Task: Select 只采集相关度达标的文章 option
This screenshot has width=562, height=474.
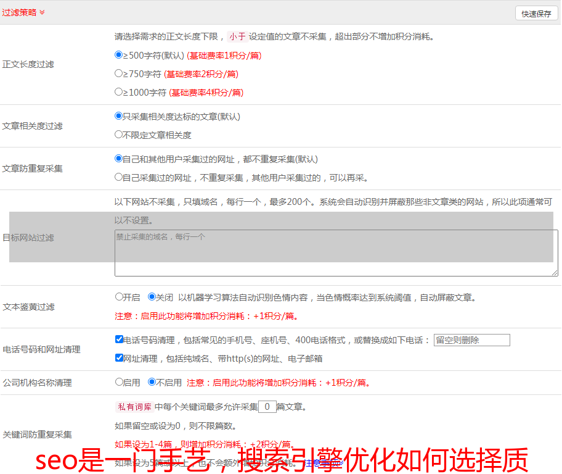Action: tap(119, 116)
